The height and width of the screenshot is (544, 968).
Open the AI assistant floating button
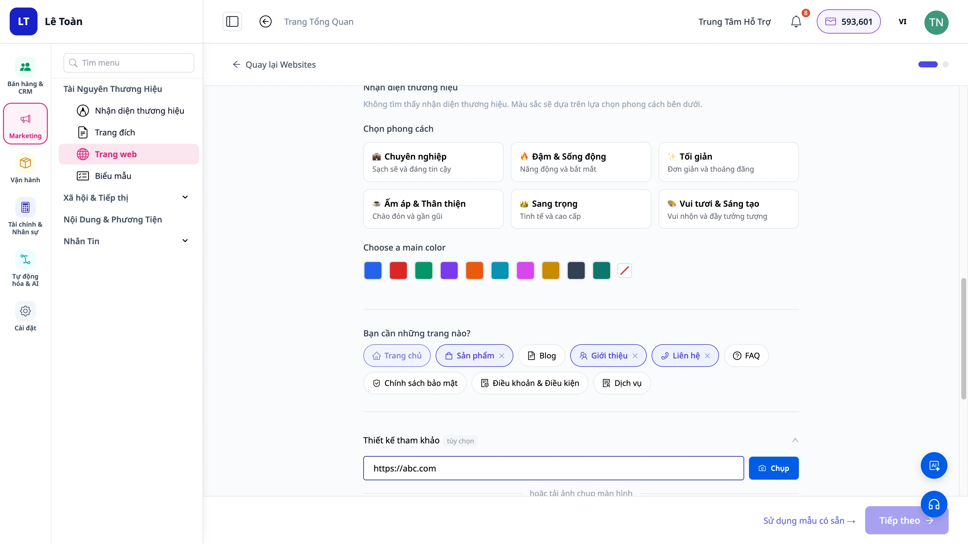coord(934,465)
